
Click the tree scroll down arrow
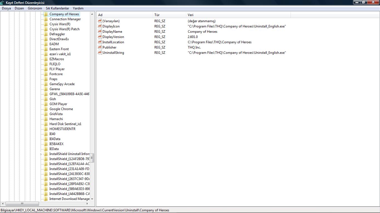click(x=92, y=199)
